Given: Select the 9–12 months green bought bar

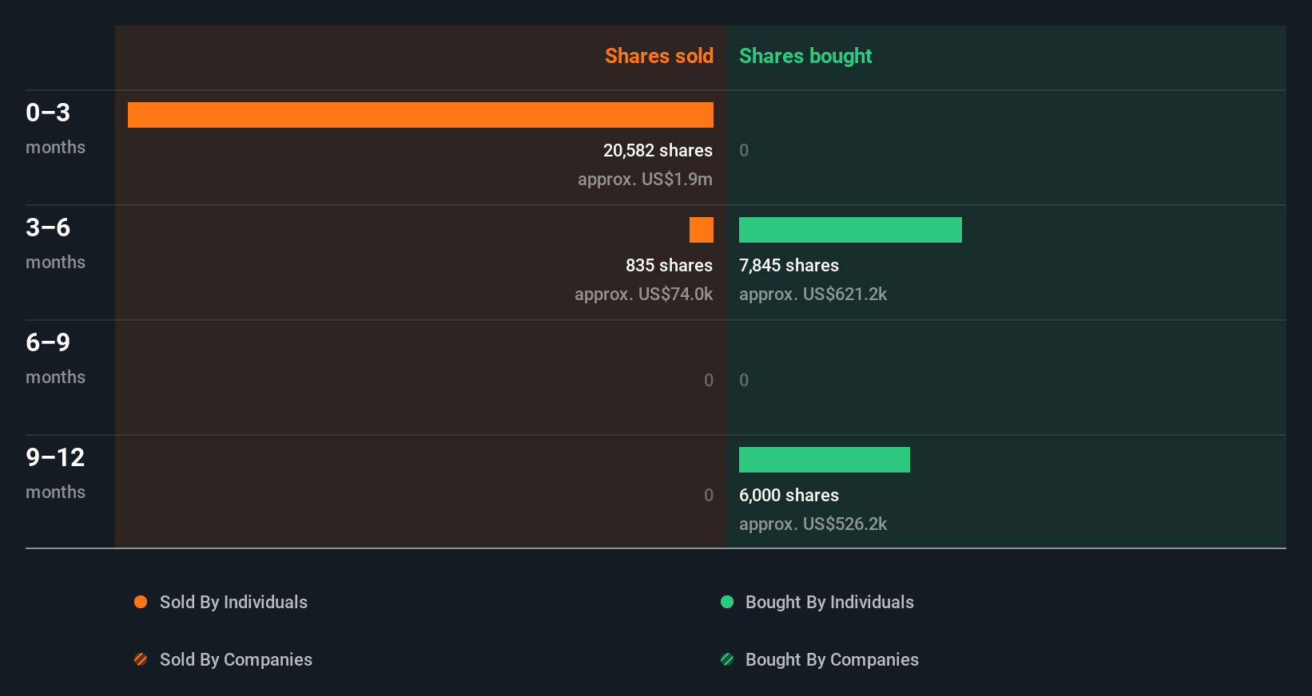Looking at the screenshot, I should [x=825, y=460].
